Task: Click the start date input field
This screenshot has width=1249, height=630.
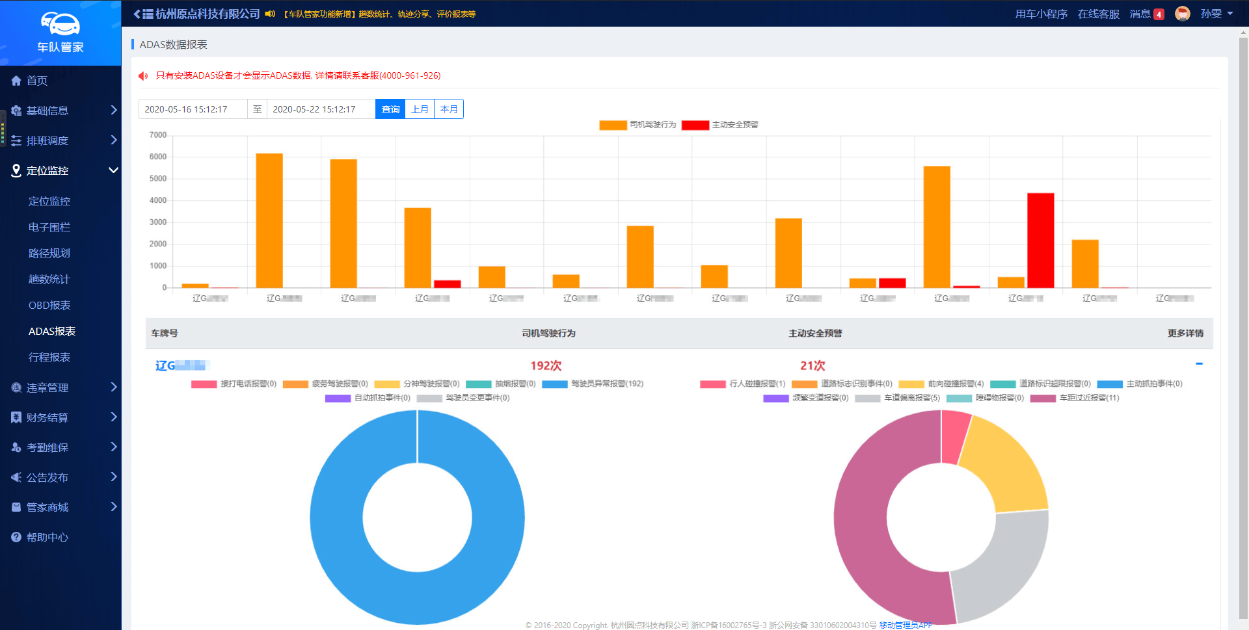Action: click(x=193, y=109)
